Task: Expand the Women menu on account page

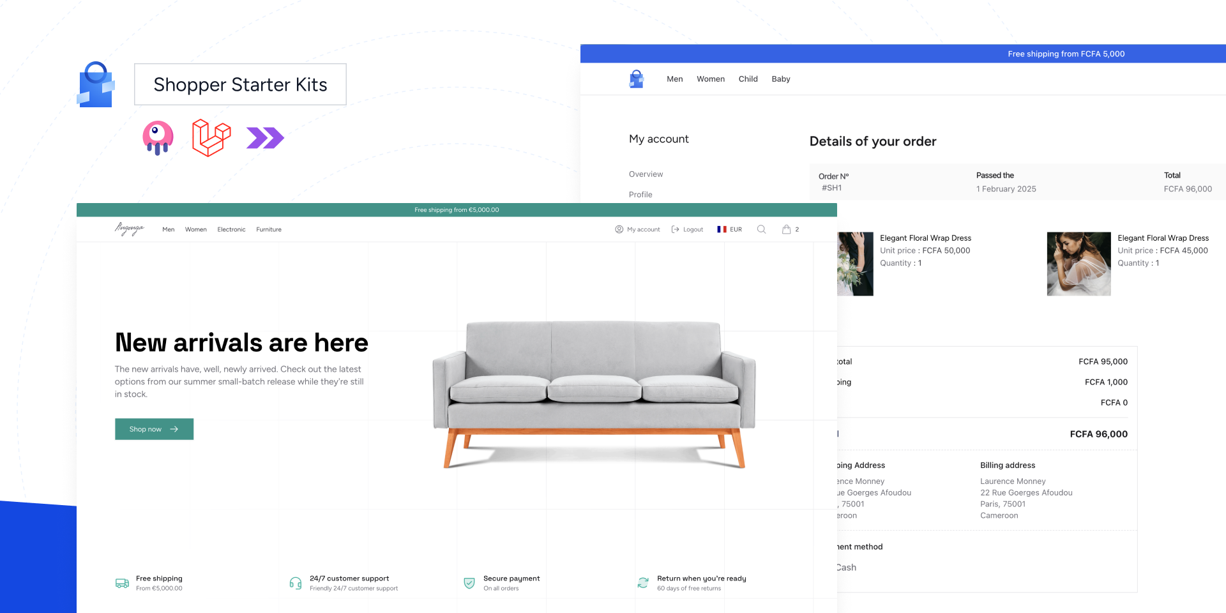Action: (711, 79)
